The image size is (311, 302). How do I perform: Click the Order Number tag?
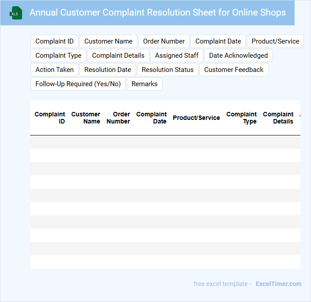click(x=164, y=41)
